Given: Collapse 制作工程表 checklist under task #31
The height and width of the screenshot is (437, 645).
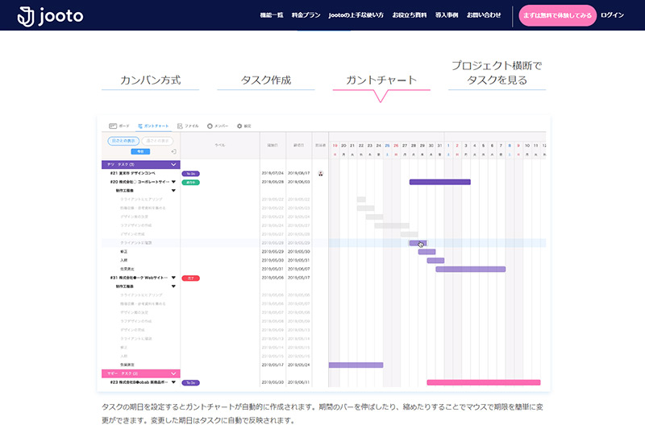Looking at the screenshot, I should 173,287.
